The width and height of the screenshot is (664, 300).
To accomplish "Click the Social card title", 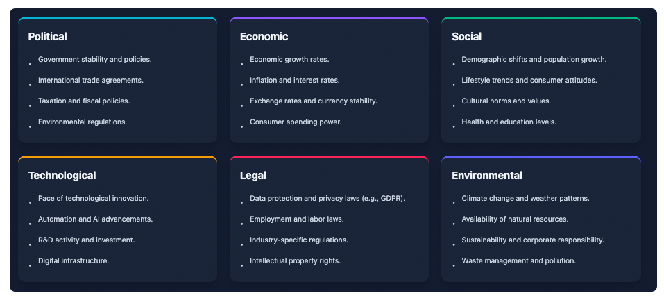I will 466,37.
